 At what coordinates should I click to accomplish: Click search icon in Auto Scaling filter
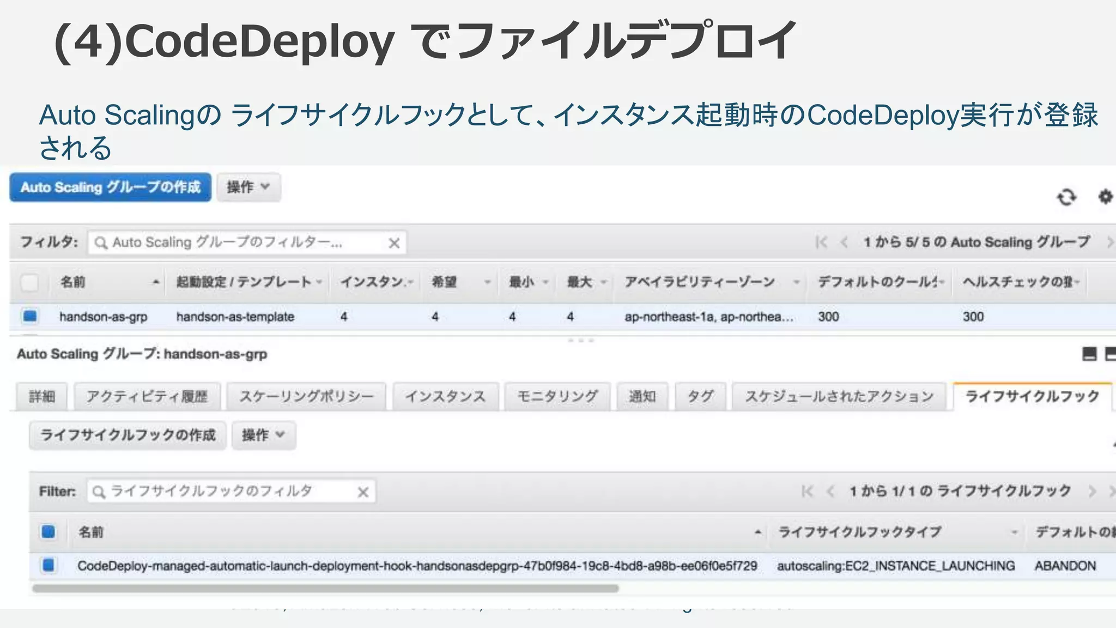pos(100,243)
